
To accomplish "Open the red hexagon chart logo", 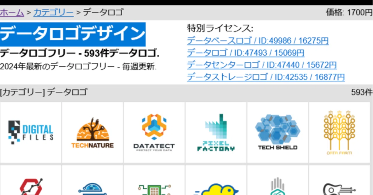I will 31,180.
